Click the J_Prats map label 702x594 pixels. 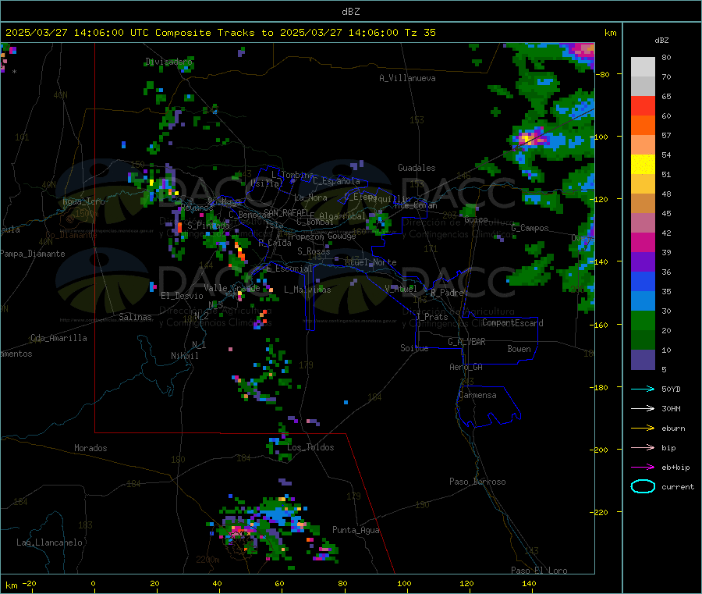coord(431,317)
